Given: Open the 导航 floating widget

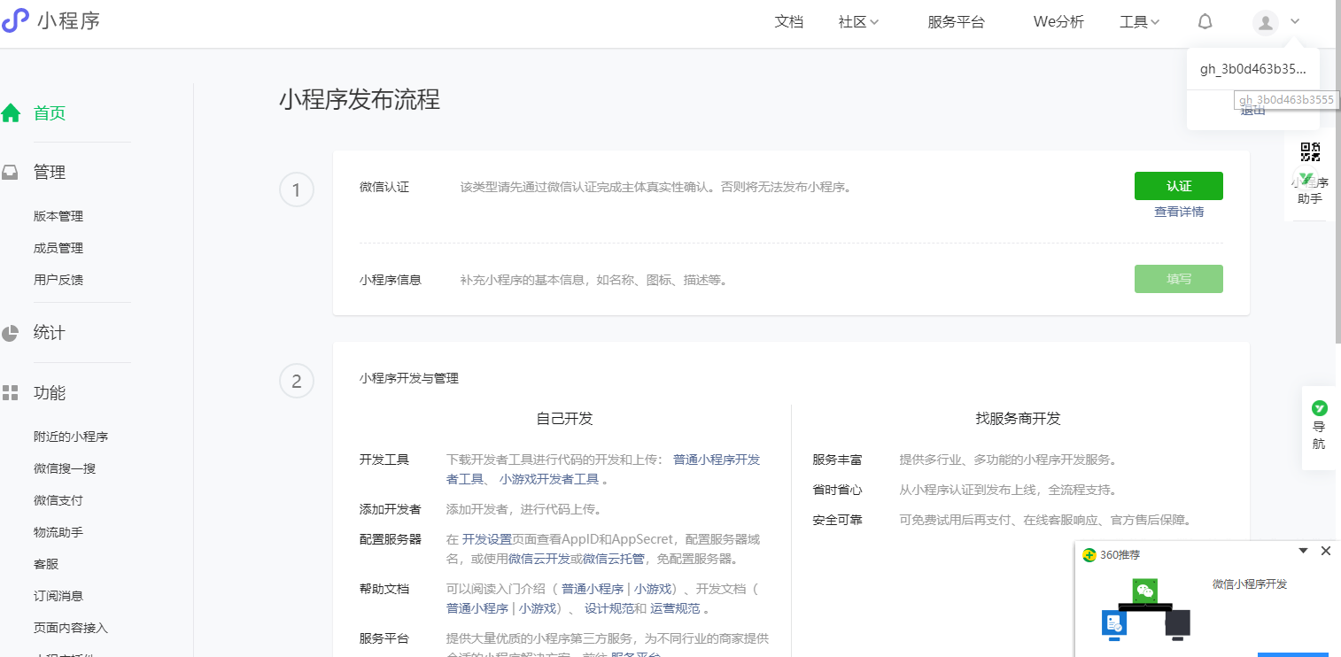Looking at the screenshot, I should 1319,426.
